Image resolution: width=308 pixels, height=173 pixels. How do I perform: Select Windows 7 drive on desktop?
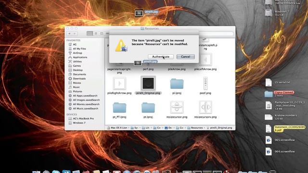click(x=269, y=13)
